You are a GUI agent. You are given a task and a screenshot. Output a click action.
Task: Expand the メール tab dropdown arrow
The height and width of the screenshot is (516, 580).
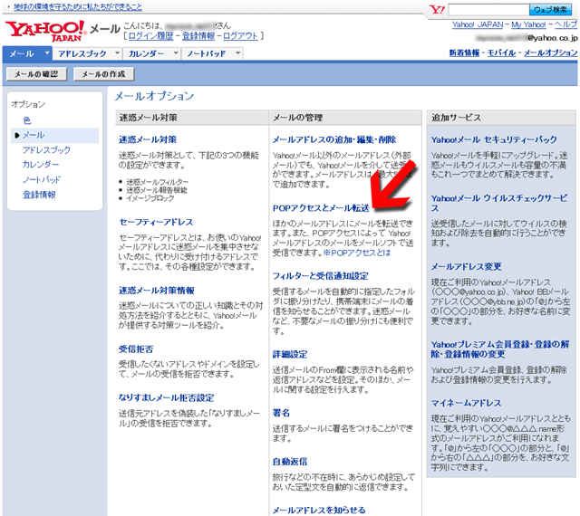[46, 53]
